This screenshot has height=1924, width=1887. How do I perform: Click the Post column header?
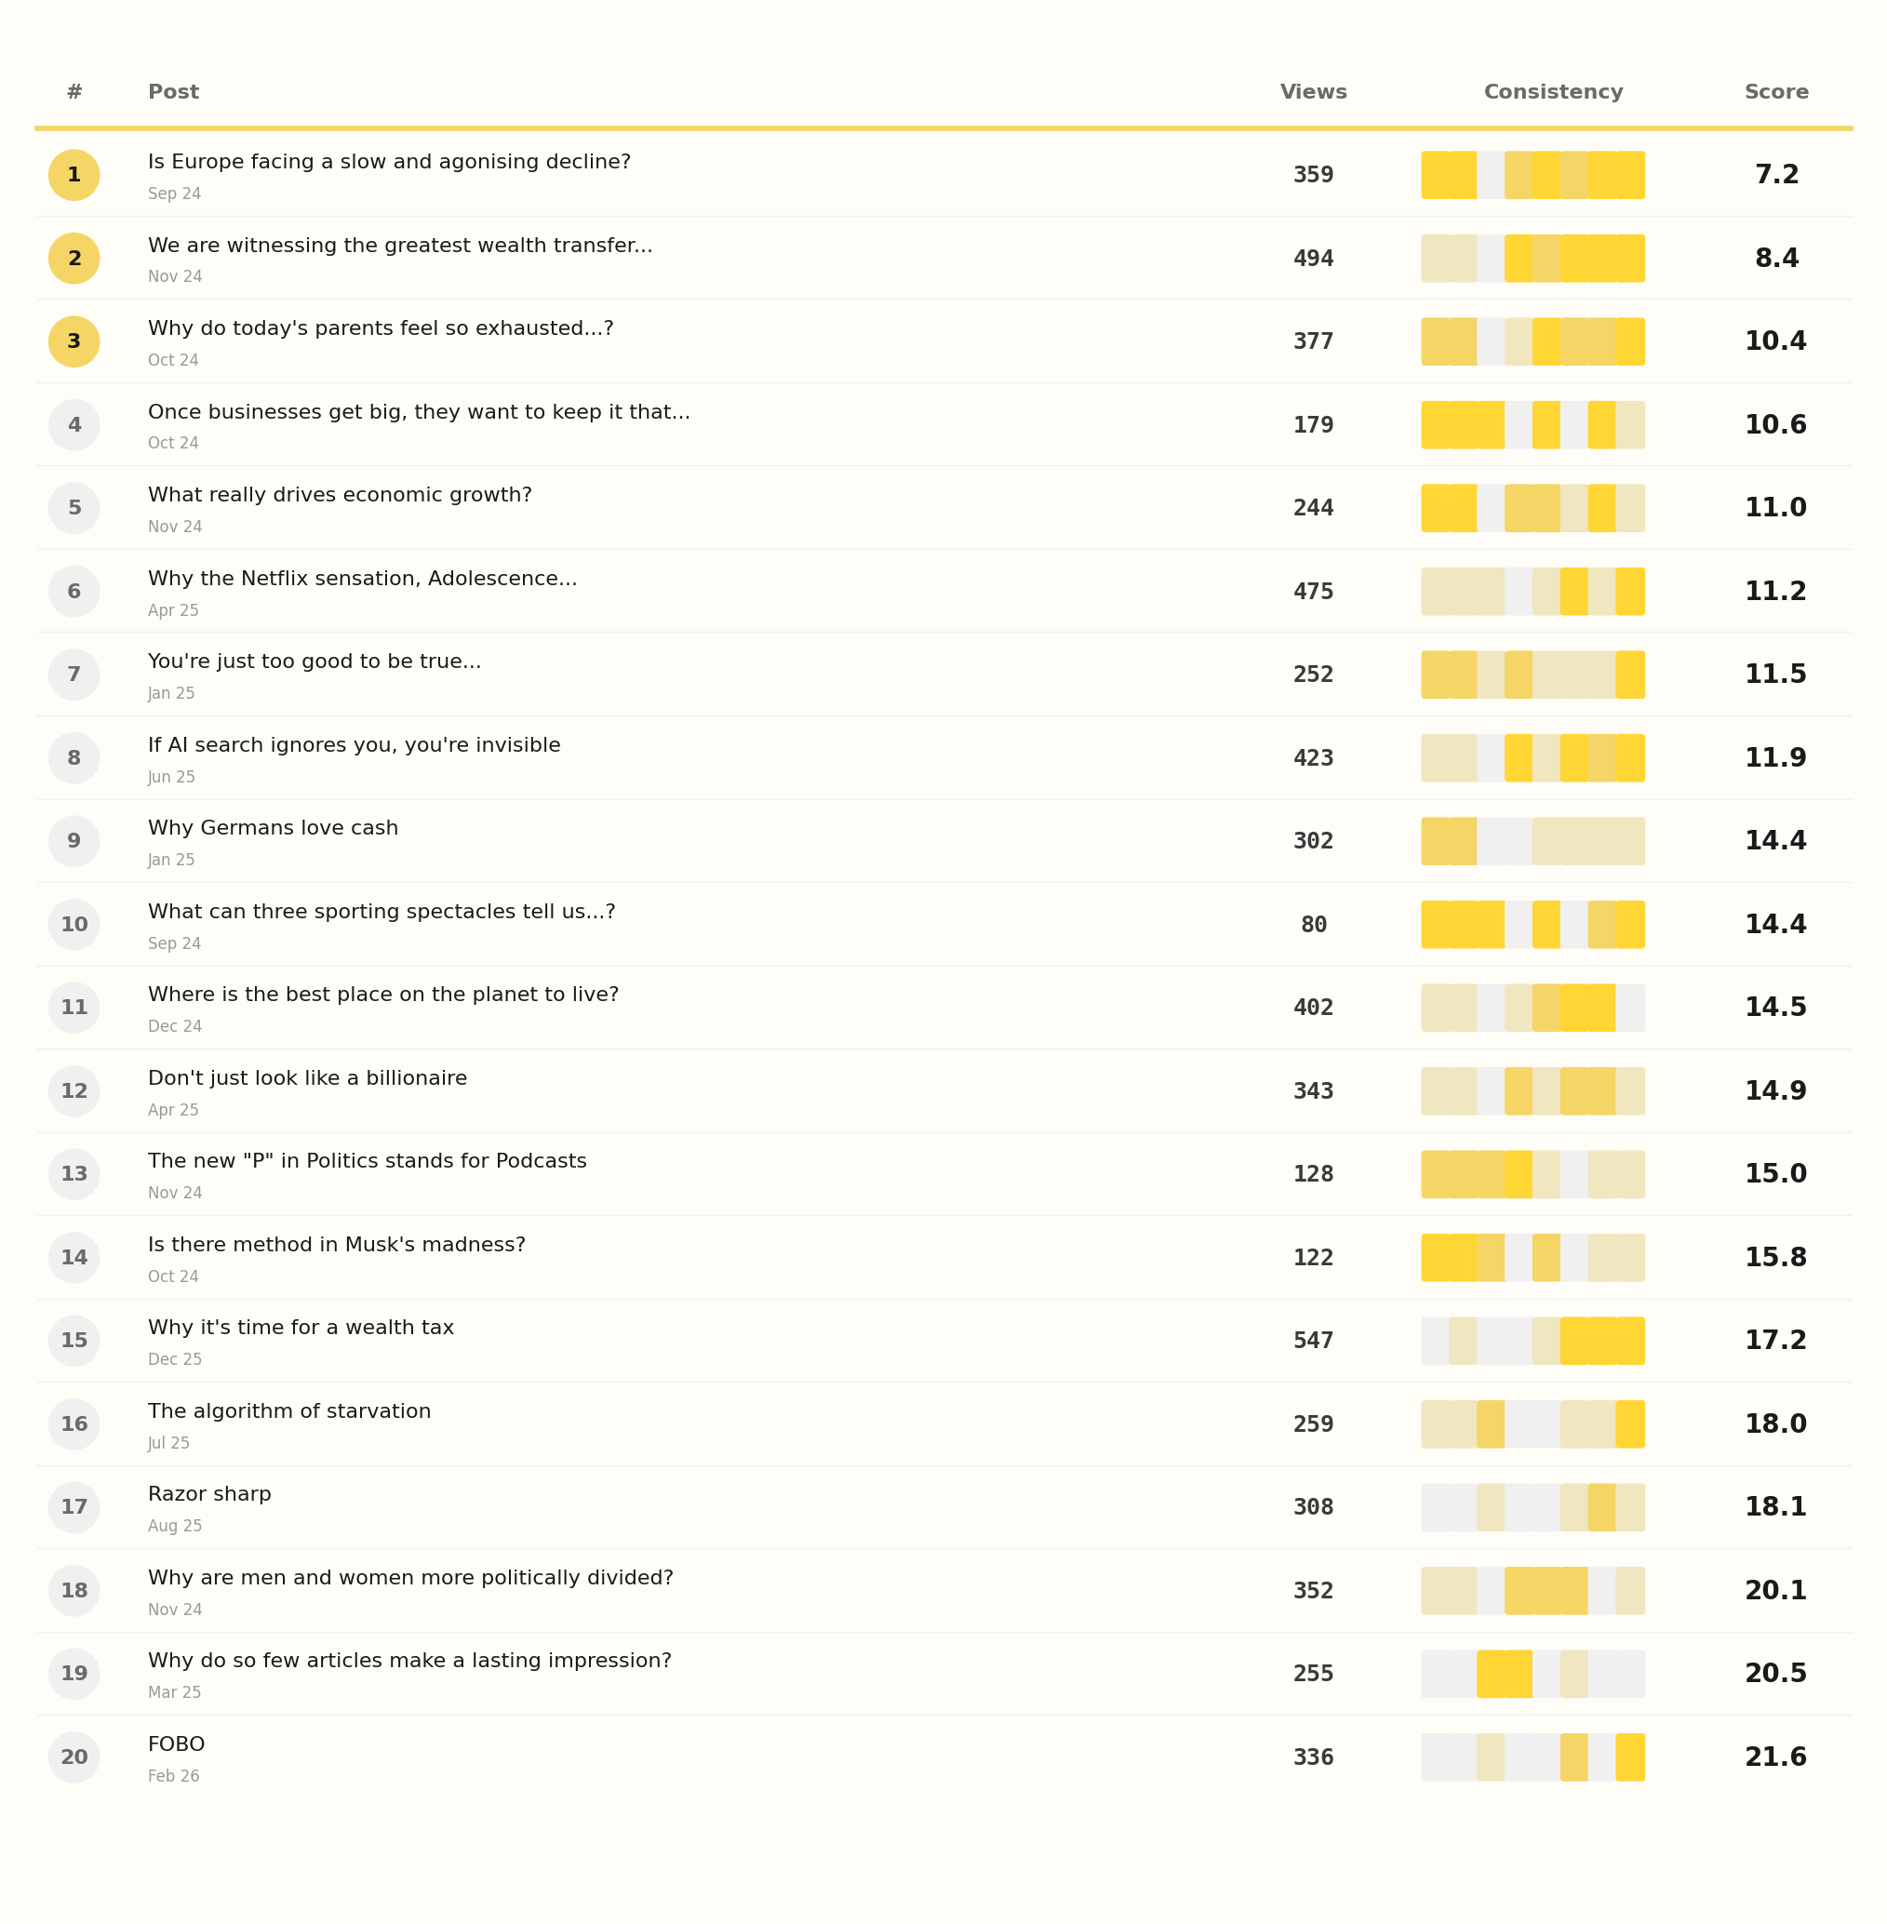[173, 92]
